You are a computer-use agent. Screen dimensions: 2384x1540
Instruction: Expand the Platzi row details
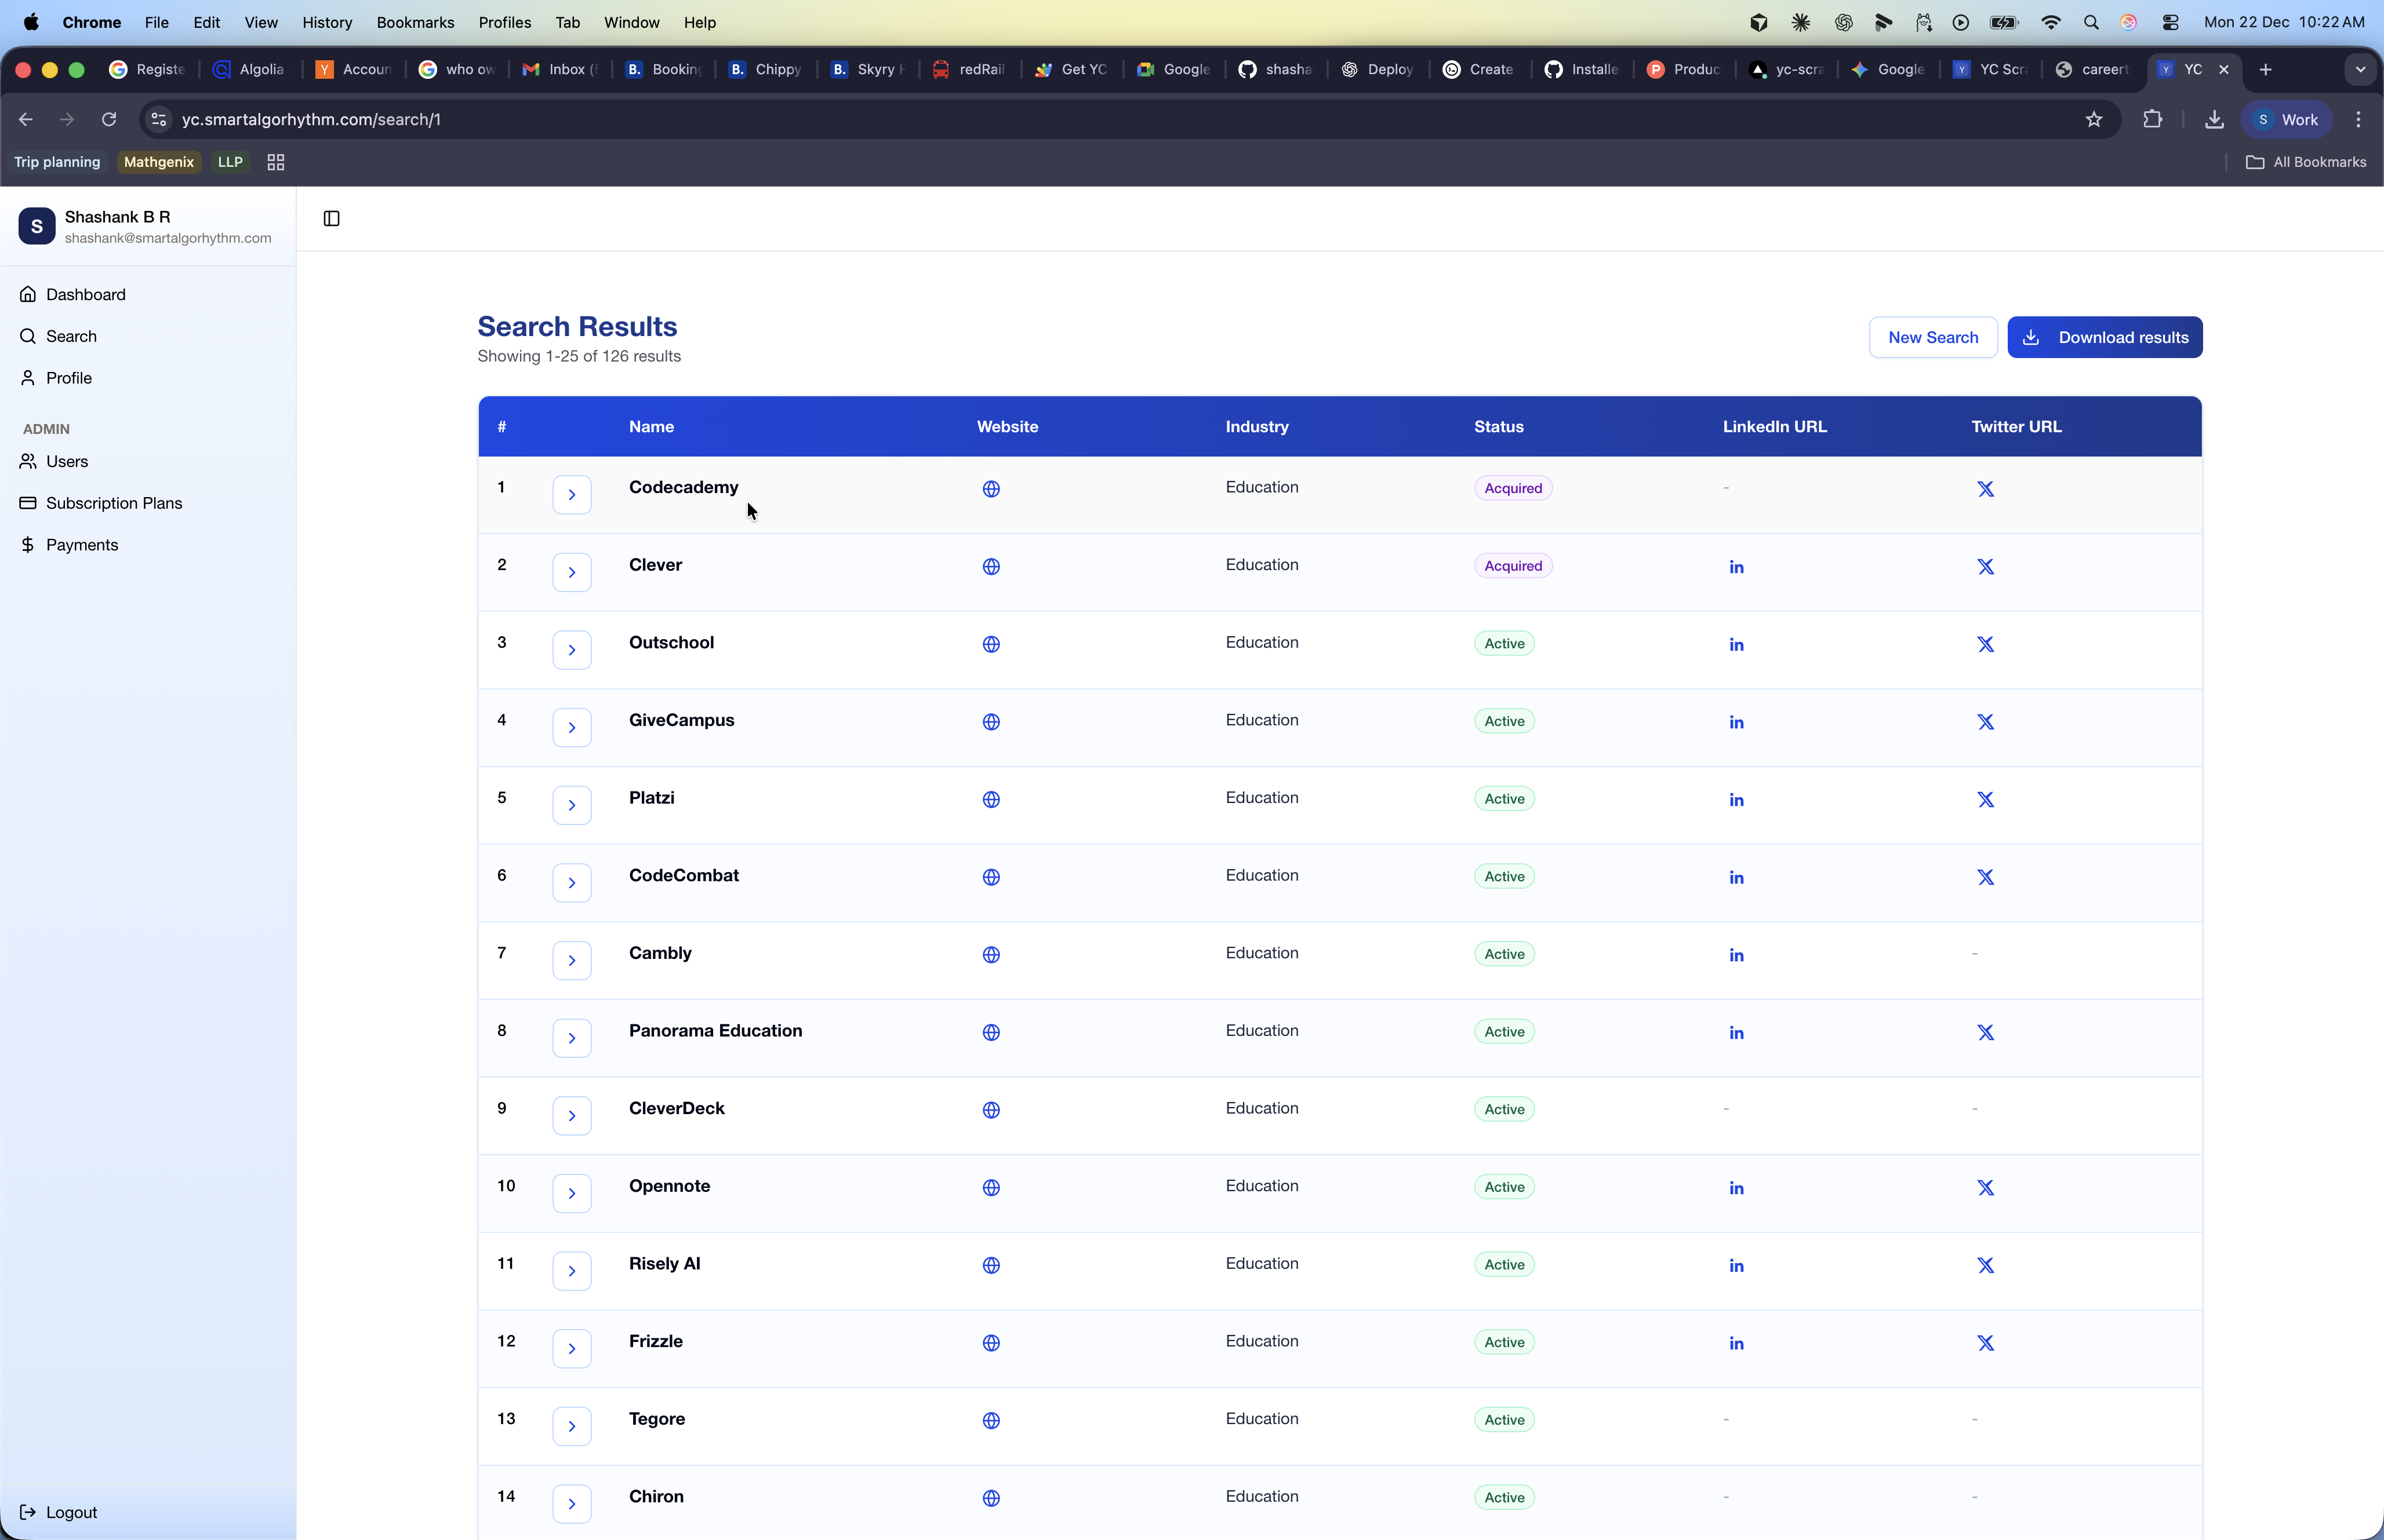571,804
